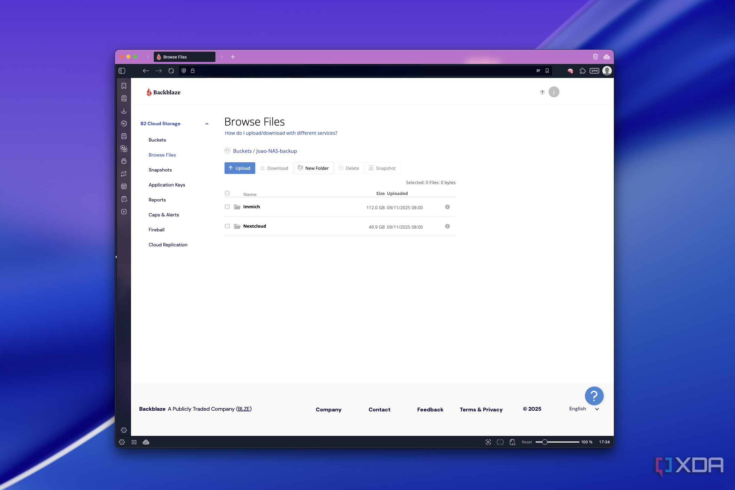Add a web panel with plus icon

coord(124,212)
